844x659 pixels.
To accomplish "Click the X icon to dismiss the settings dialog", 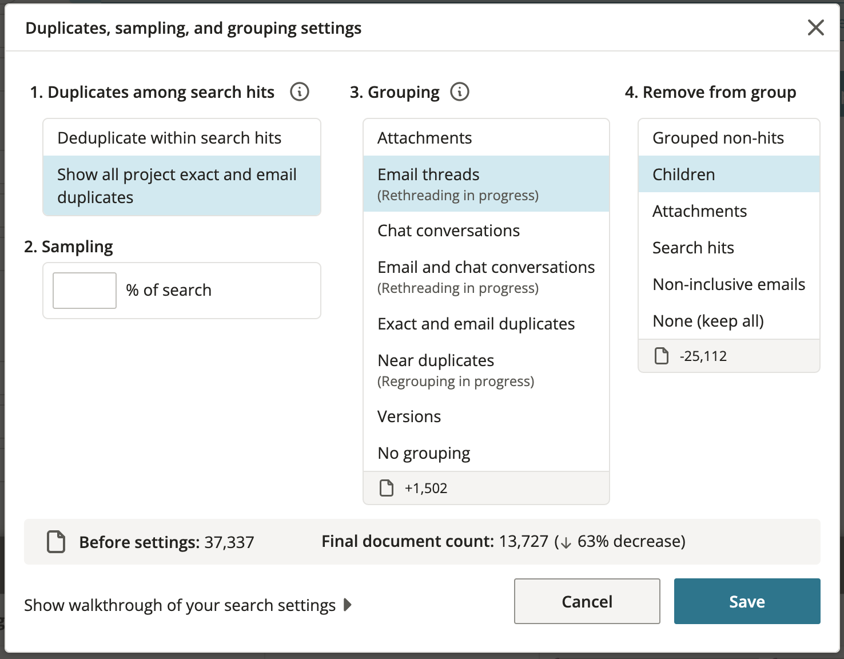I will click(815, 27).
